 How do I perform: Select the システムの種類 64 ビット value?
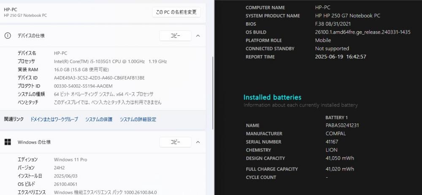pos(104,94)
